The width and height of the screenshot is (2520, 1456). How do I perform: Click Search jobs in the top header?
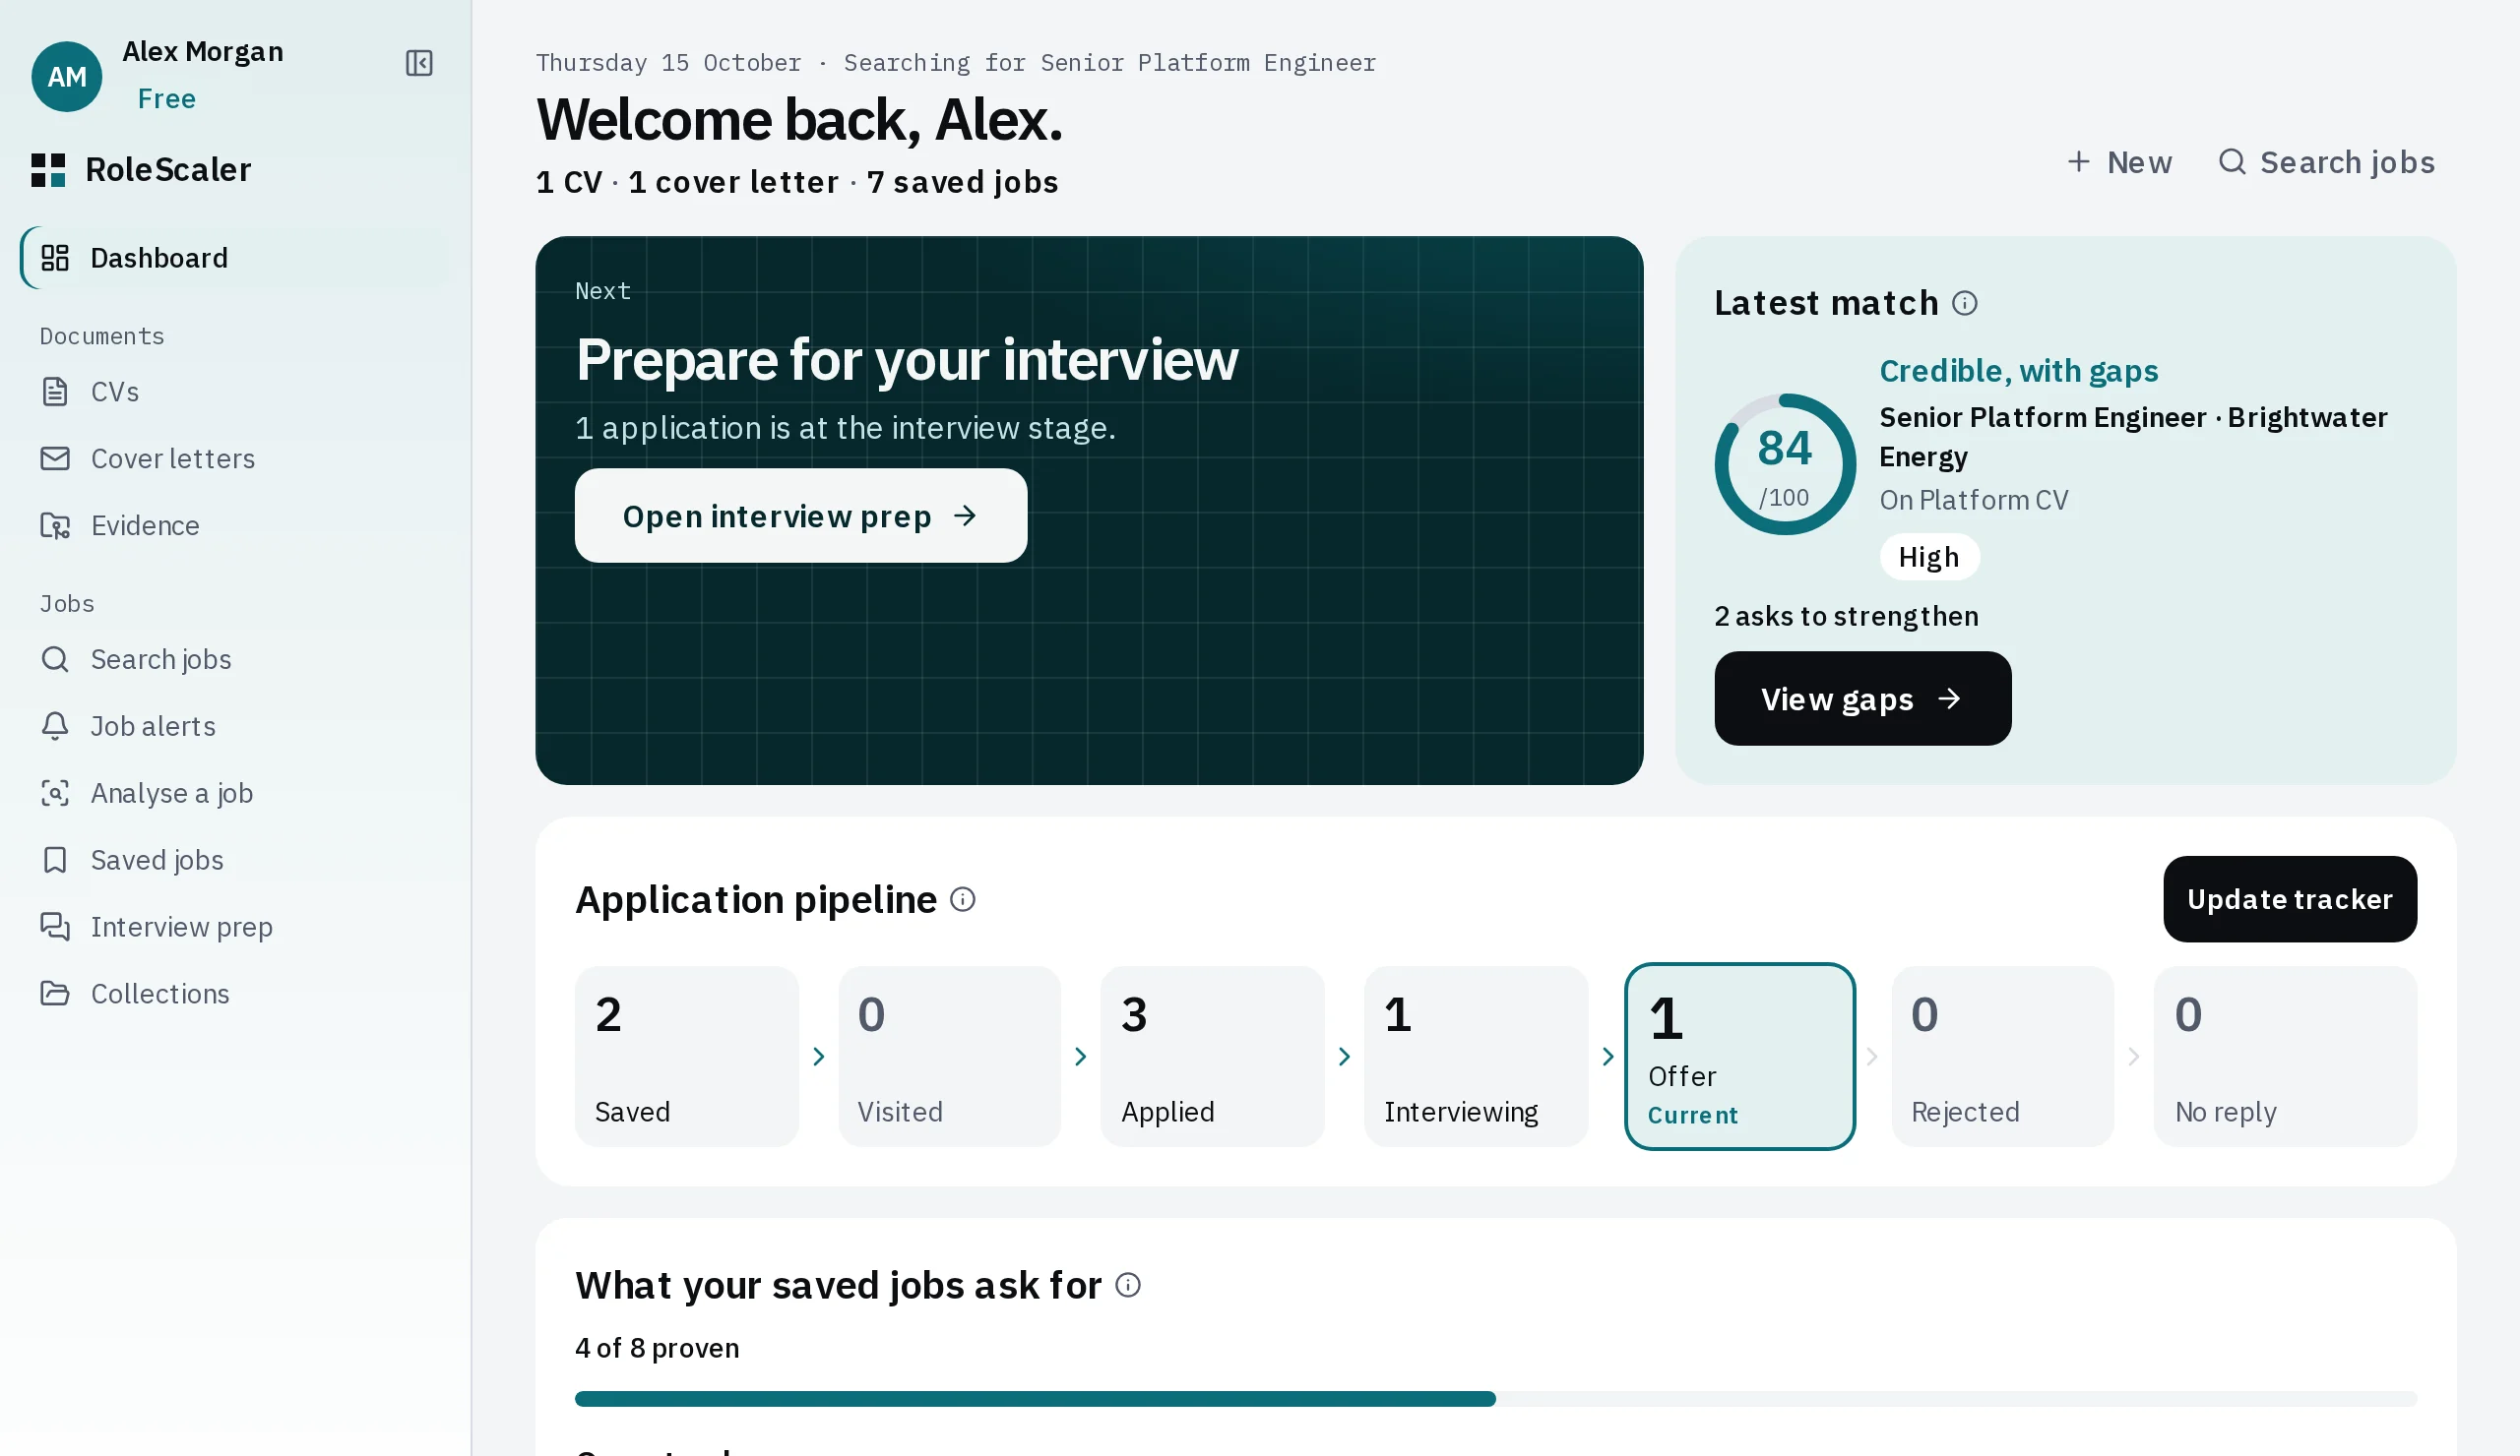(2326, 162)
